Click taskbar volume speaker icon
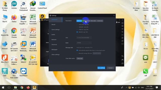 (x=139, y=87)
